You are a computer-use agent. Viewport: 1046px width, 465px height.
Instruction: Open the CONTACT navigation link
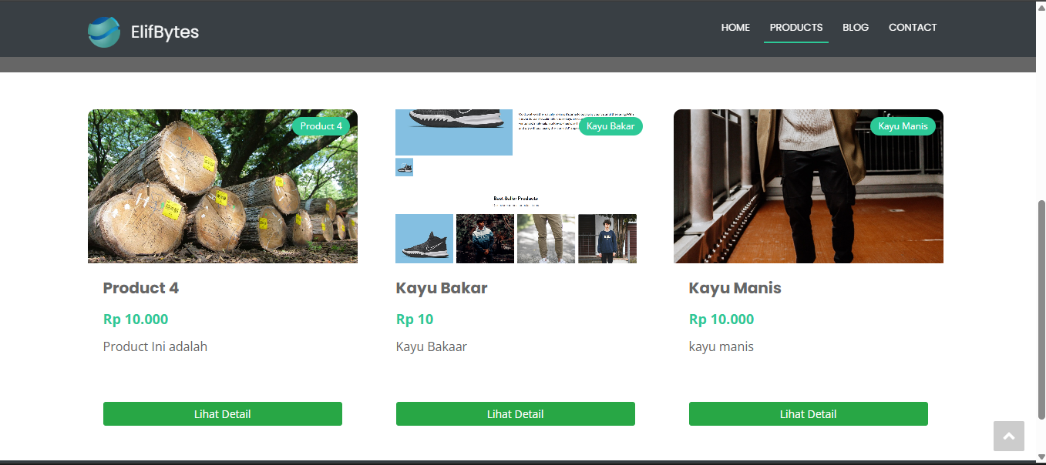click(x=912, y=28)
